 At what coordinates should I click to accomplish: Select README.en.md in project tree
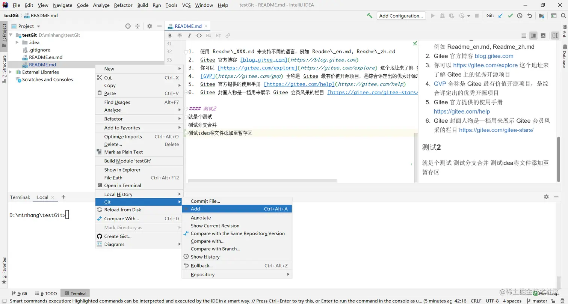point(42,57)
